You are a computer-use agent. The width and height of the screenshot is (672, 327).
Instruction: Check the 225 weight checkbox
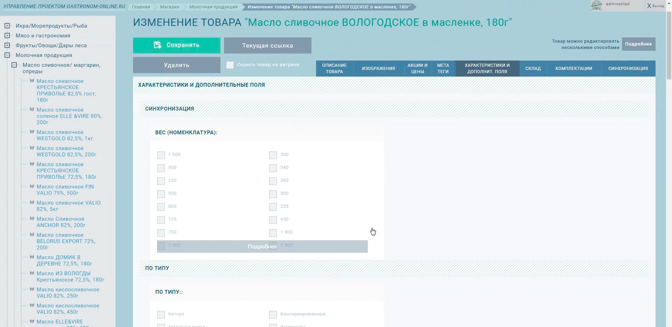pos(273,207)
